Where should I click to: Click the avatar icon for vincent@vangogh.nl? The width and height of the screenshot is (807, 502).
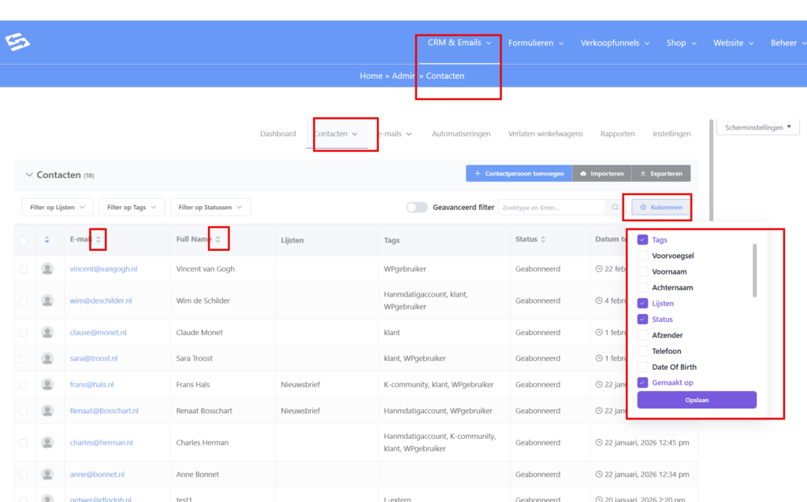pos(48,269)
